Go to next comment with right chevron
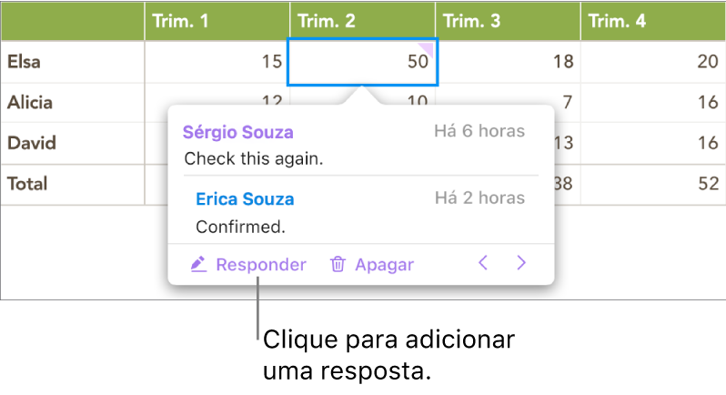 521,264
